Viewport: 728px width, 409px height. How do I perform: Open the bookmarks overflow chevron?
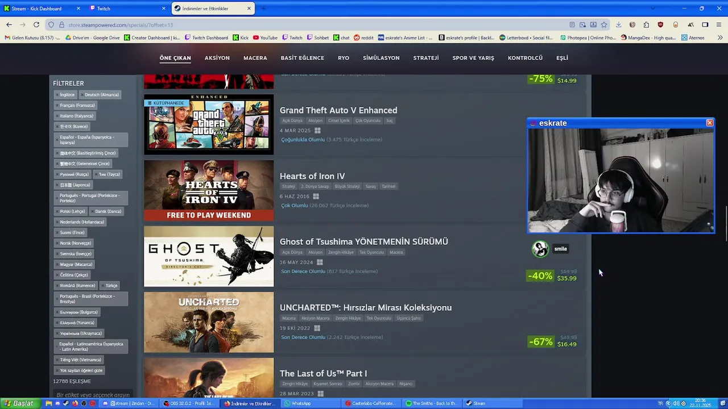[x=720, y=37]
